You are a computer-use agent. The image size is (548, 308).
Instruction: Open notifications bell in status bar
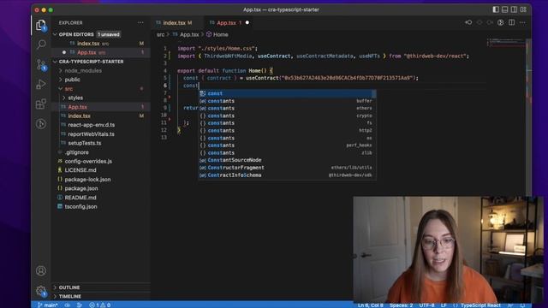pos(522,305)
